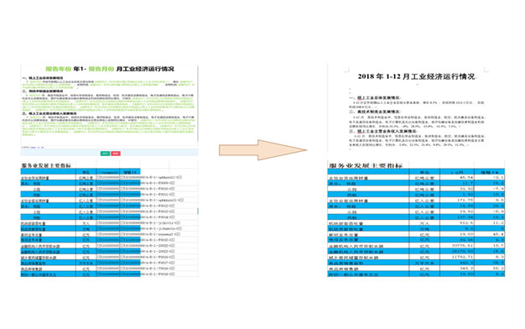Select the right 服务业发展主要指标 table title

tap(366, 165)
